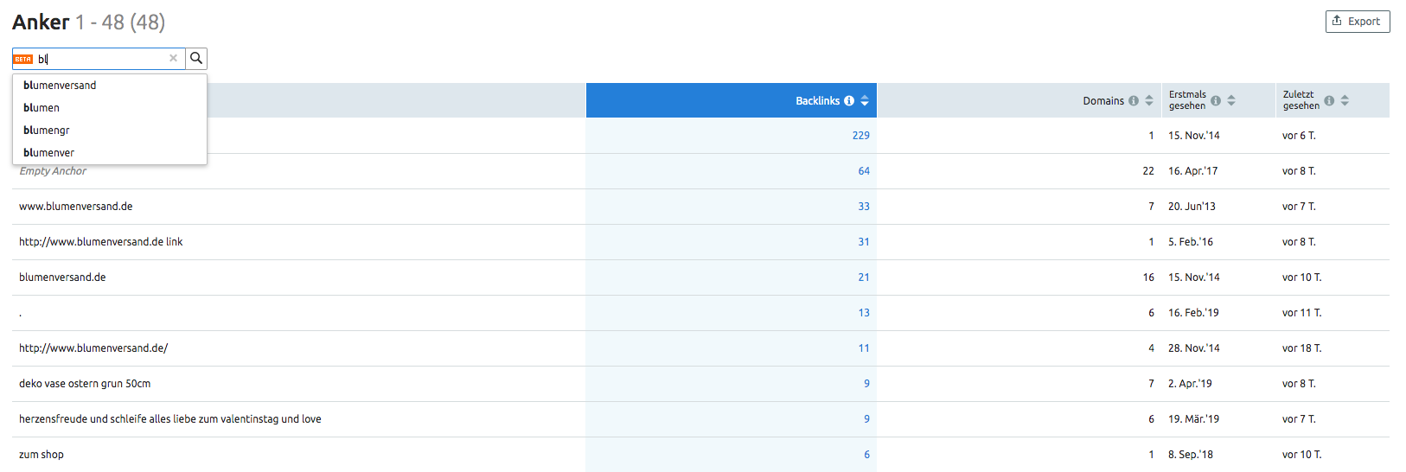Click the 'www.blumenversand.de' anchor text

[x=76, y=207]
